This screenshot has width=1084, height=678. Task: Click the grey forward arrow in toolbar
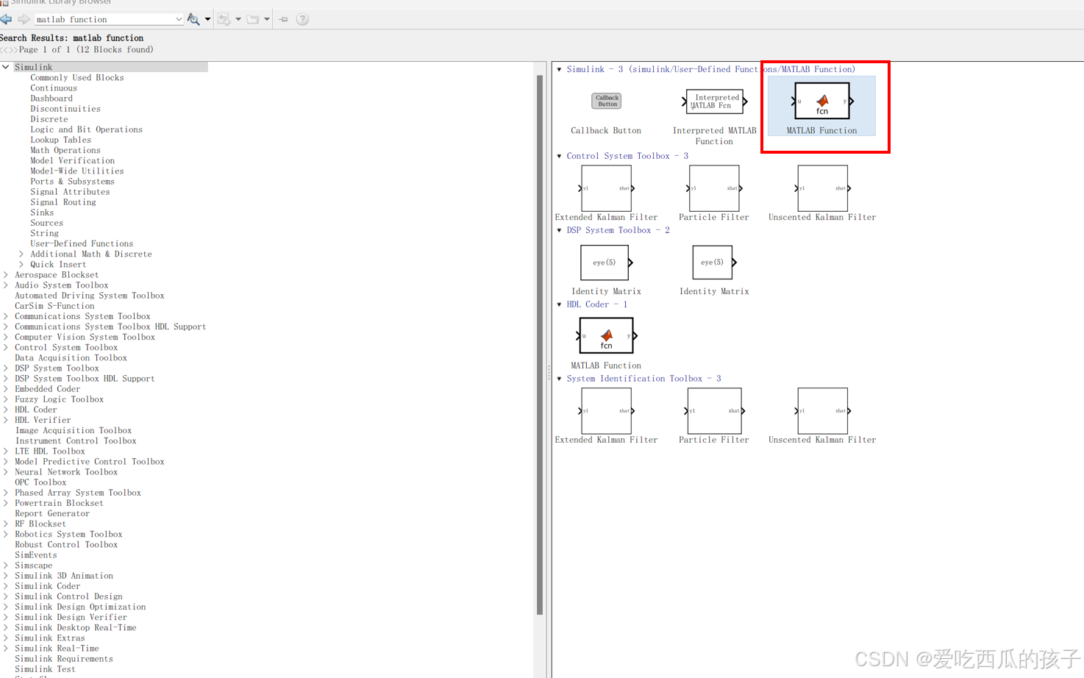(x=24, y=19)
